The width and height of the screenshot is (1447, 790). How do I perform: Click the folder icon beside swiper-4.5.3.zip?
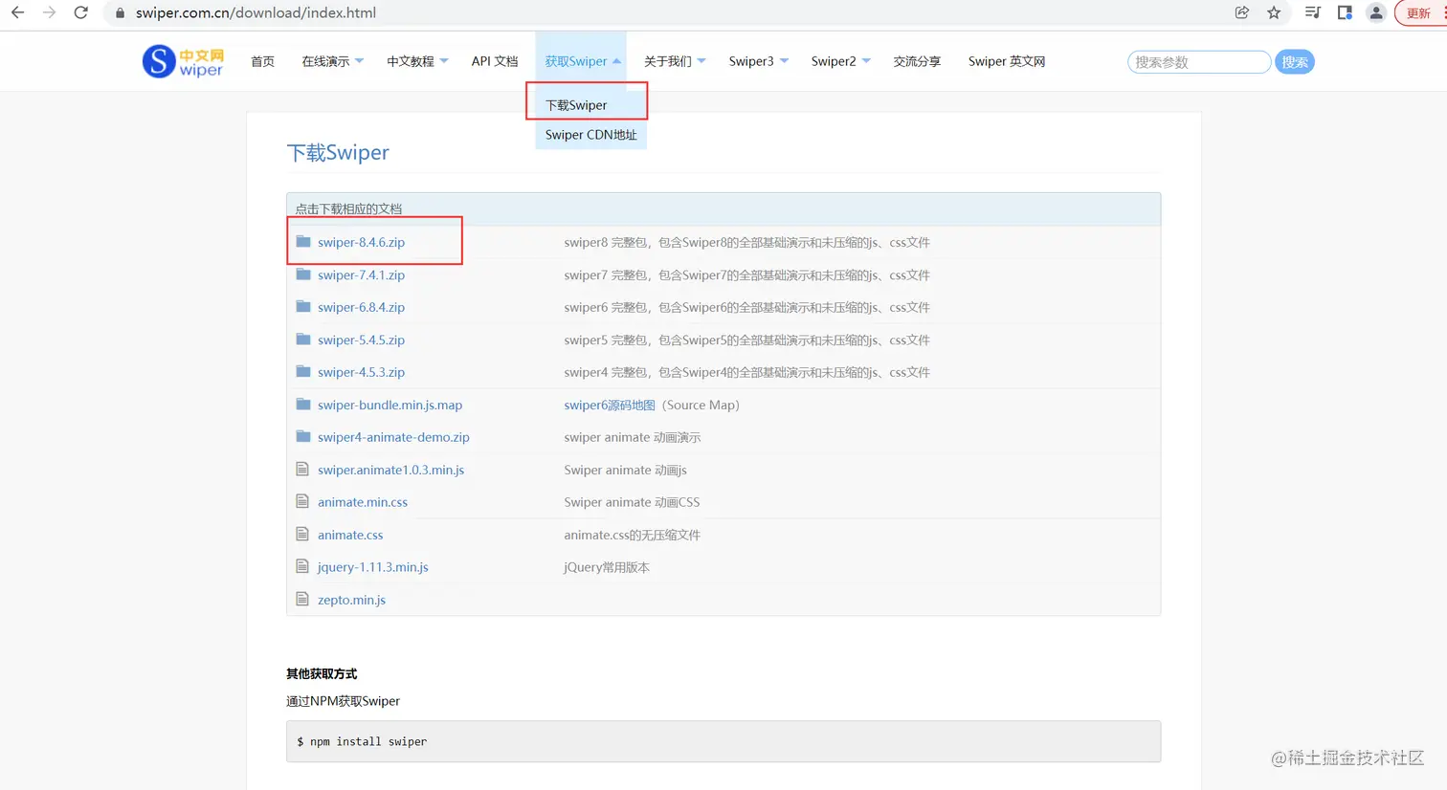[x=303, y=371]
